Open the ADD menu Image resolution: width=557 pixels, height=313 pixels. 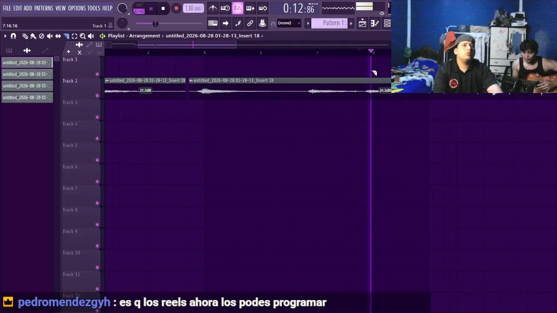click(28, 8)
